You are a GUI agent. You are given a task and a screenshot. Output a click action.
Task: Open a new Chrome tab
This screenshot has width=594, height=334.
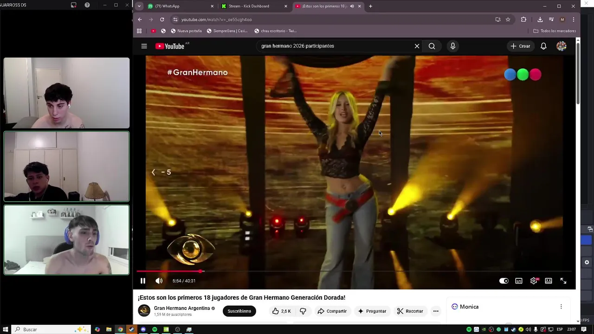pos(370,6)
